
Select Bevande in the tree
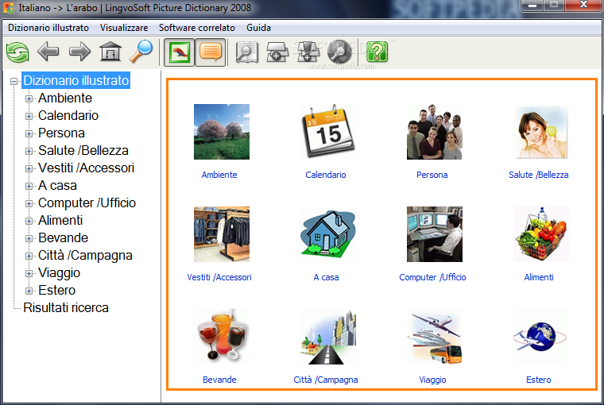coord(63,238)
